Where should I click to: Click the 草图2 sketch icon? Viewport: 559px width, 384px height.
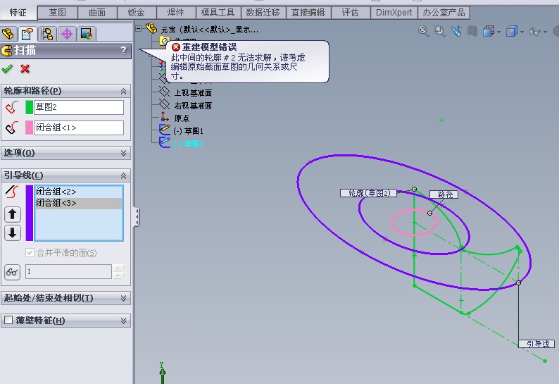(164, 143)
